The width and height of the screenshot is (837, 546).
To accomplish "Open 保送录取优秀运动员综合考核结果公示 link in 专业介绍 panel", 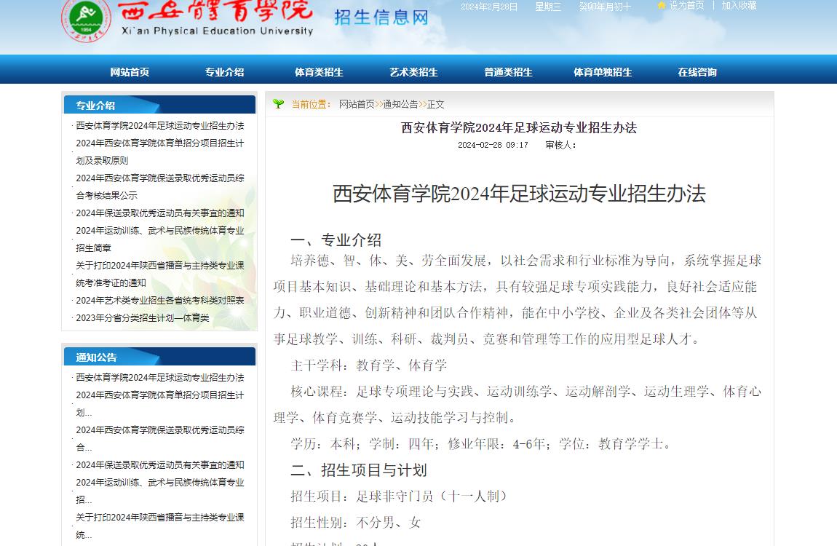I will click(x=159, y=186).
